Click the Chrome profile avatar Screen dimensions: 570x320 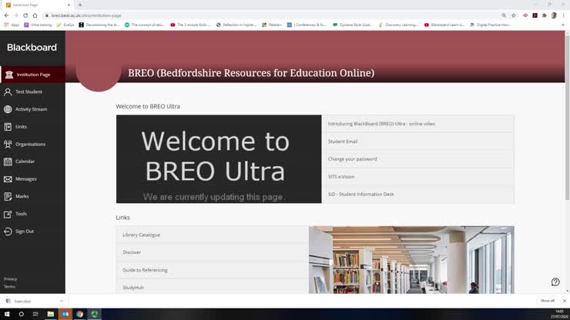pos(554,15)
